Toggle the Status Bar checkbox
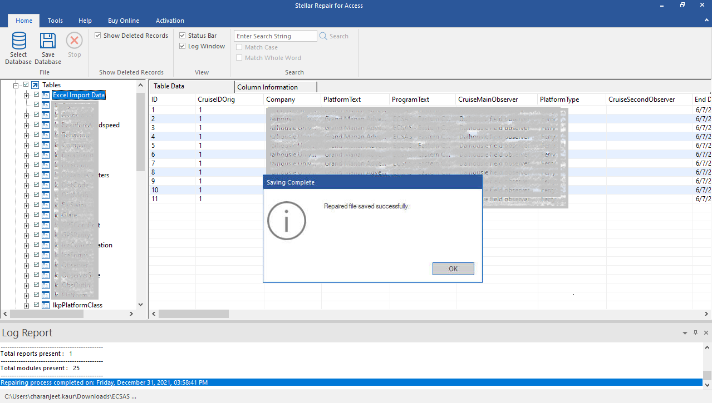Screen dimensions: 712x403 coord(183,36)
